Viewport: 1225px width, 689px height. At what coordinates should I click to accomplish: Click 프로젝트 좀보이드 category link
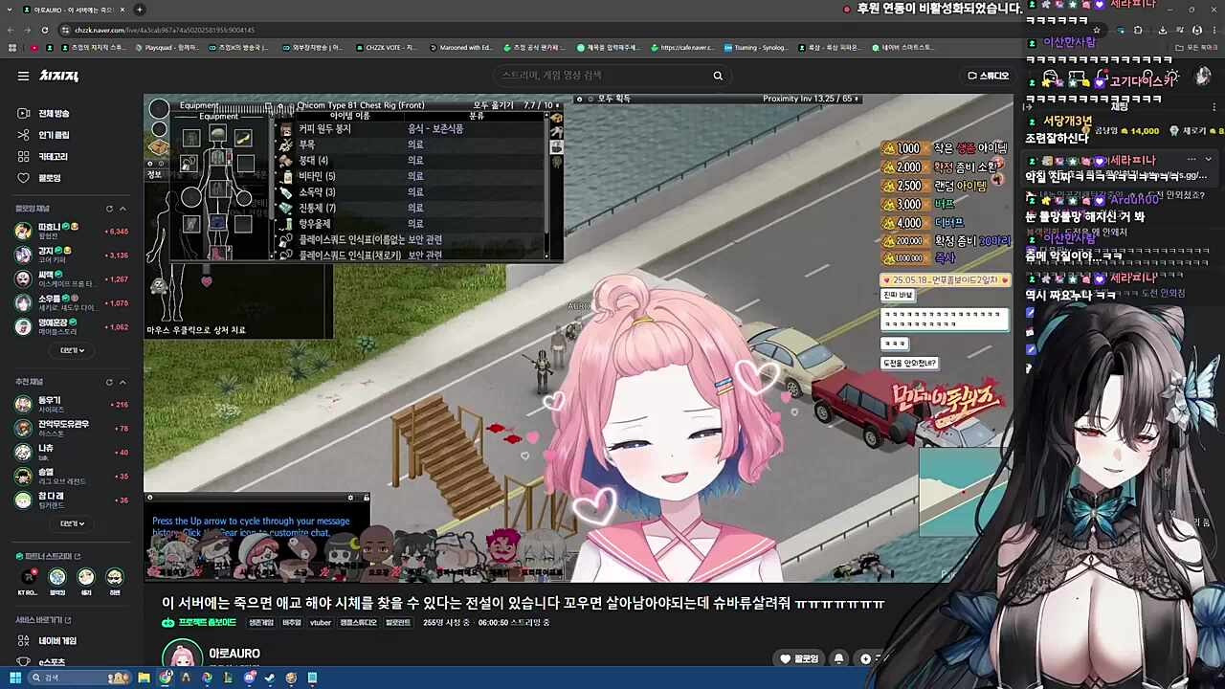[198, 623]
